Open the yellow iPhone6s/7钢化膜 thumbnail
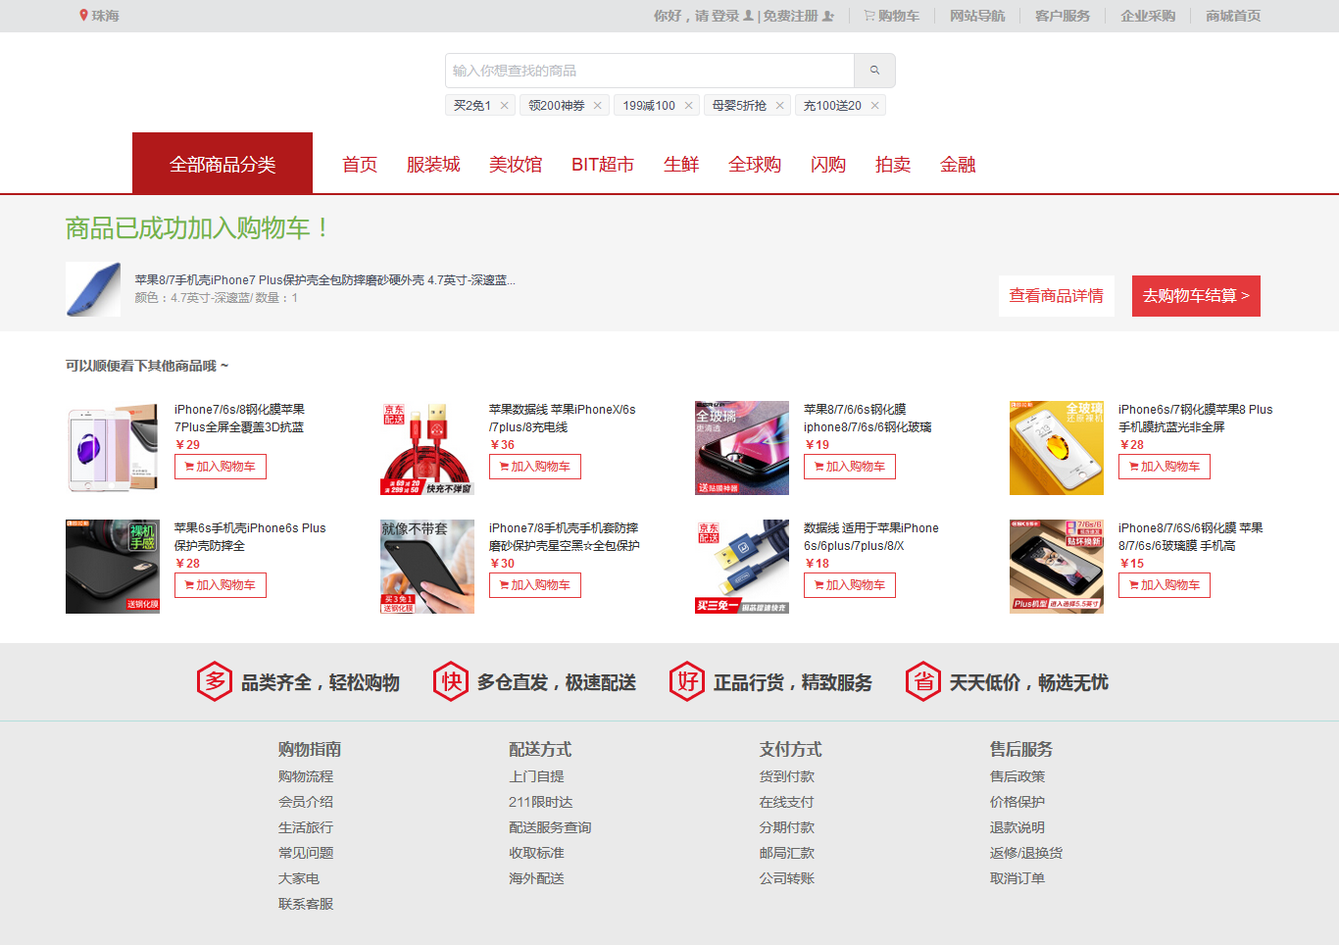 point(1057,448)
